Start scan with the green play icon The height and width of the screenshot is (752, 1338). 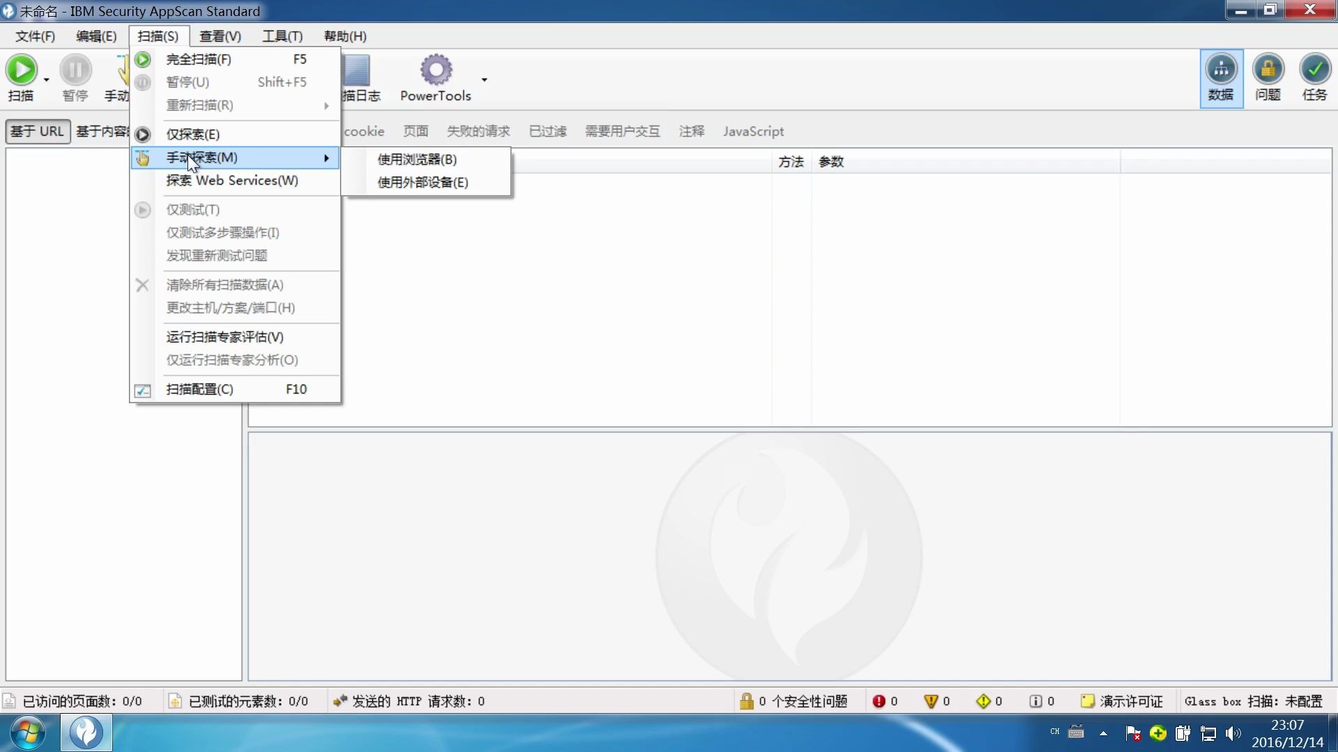[x=22, y=70]
